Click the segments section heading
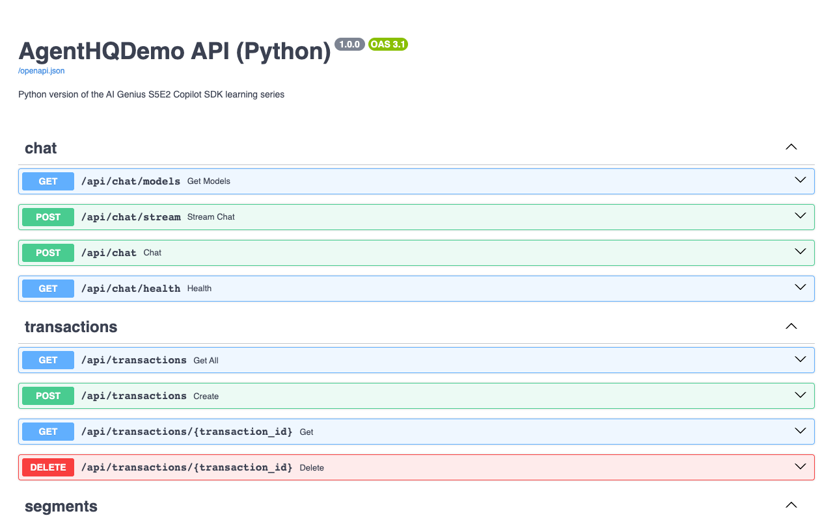 (x=61, y=506)
